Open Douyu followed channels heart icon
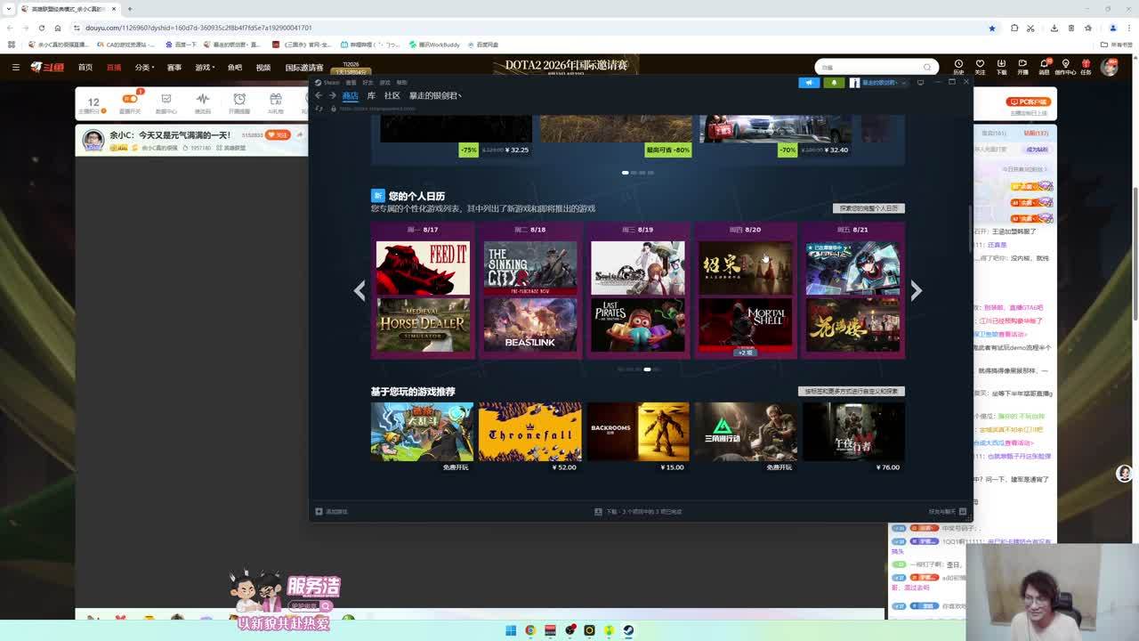 (x=980, y=67)
